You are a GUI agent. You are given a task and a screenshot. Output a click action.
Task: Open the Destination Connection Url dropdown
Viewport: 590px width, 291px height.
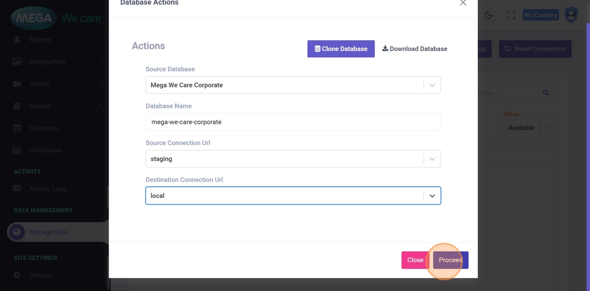coord(432,196)
